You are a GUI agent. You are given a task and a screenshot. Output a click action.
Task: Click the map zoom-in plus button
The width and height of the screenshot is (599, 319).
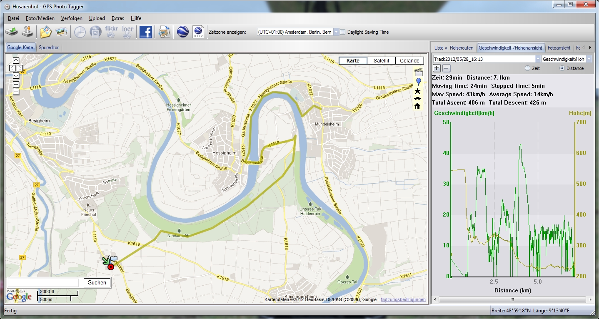click(16, 85)
